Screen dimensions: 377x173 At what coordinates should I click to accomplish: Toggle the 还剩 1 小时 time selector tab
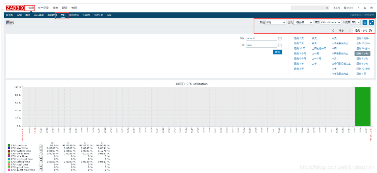[363, 31]
